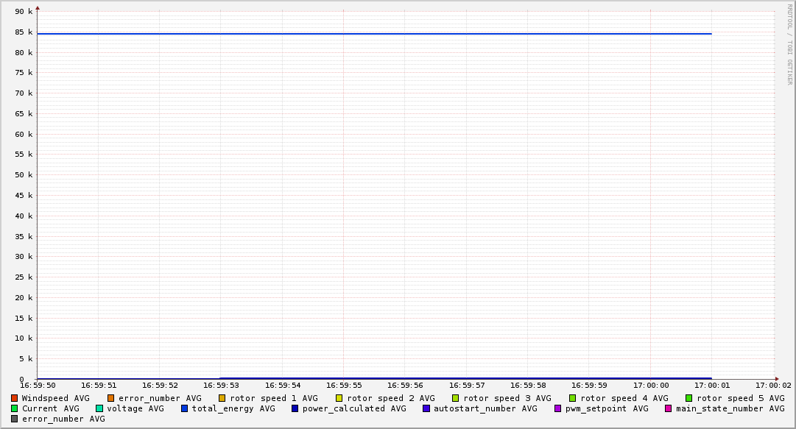
Task: Click the green Current AVG legend swatch
Action: pos(15,408)
